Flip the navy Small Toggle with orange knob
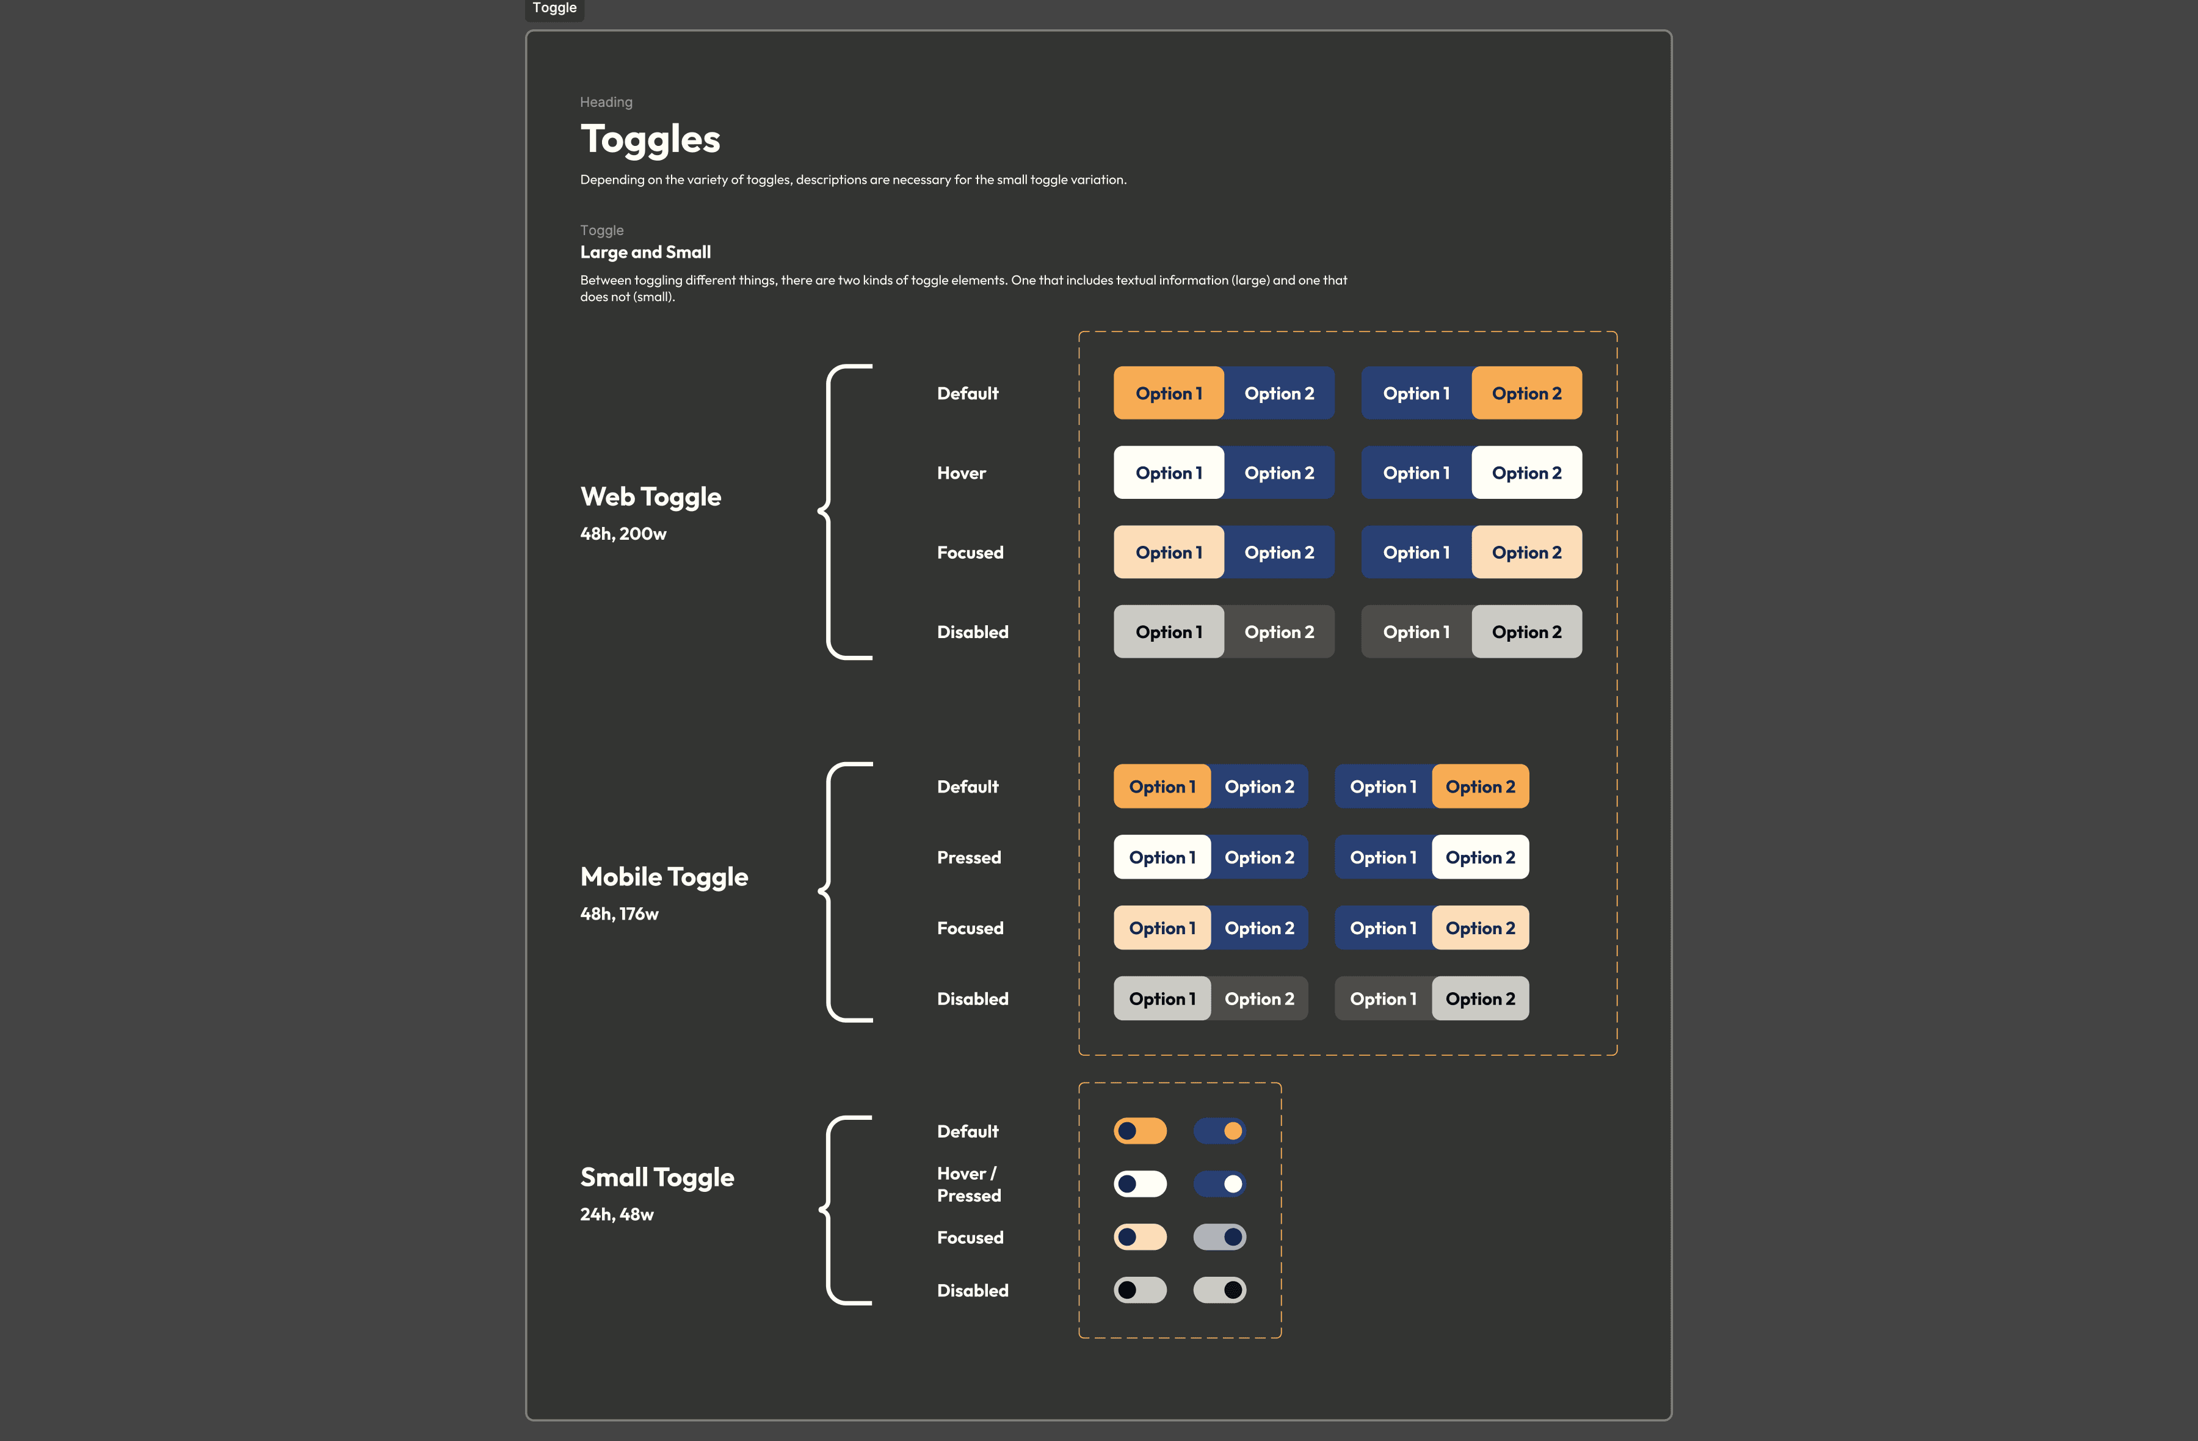The height and width of the screenshot is (1441, 2198). point(1220,1131)
